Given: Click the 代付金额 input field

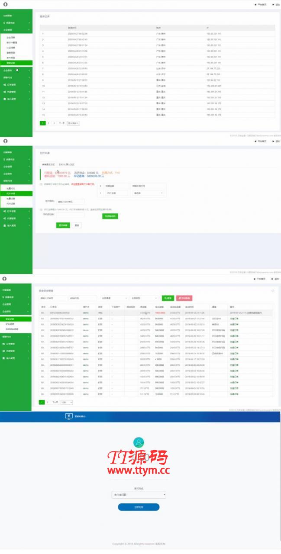Looking at the screenshot, I should pyautogui.click(x=116, y=193).
